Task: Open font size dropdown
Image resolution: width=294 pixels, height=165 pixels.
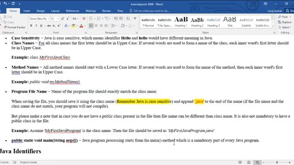Action: click(58, 19)
